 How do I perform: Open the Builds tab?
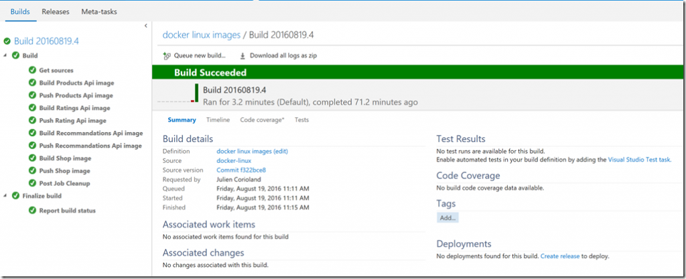click(x=20, y=12)
